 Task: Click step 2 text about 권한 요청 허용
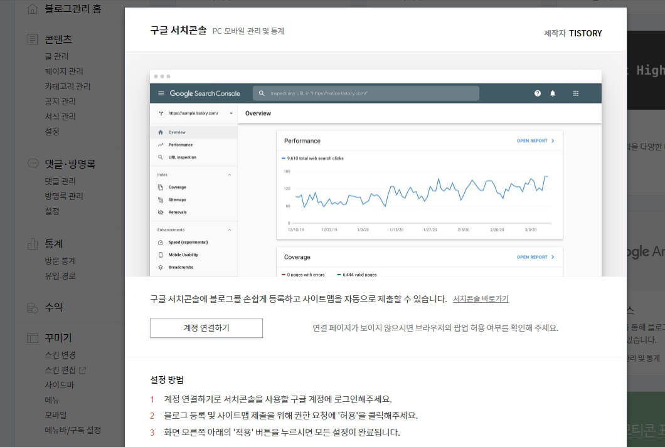[291, 416]
